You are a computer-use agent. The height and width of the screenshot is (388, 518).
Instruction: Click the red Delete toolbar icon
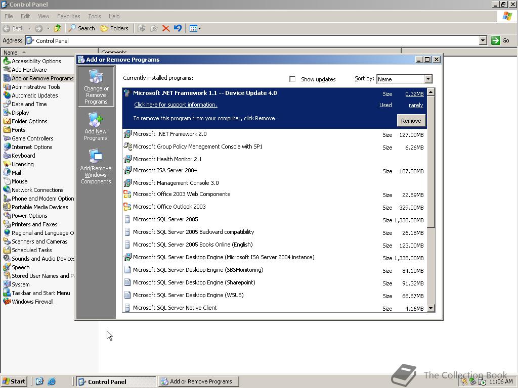pyautogui.click(x=166, y=28)
